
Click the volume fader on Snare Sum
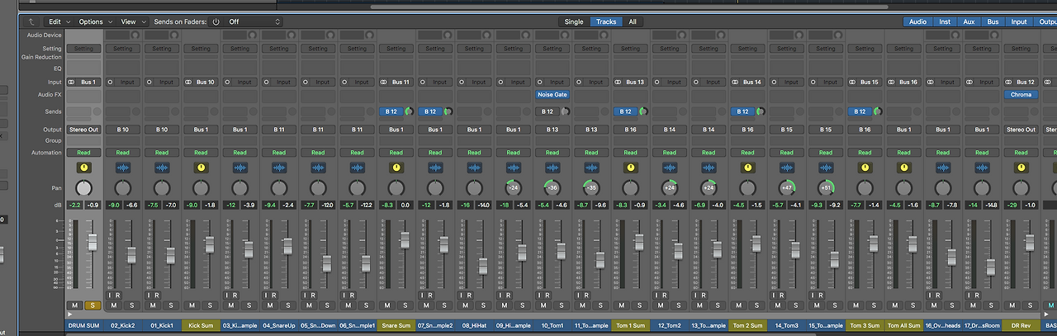405,239
